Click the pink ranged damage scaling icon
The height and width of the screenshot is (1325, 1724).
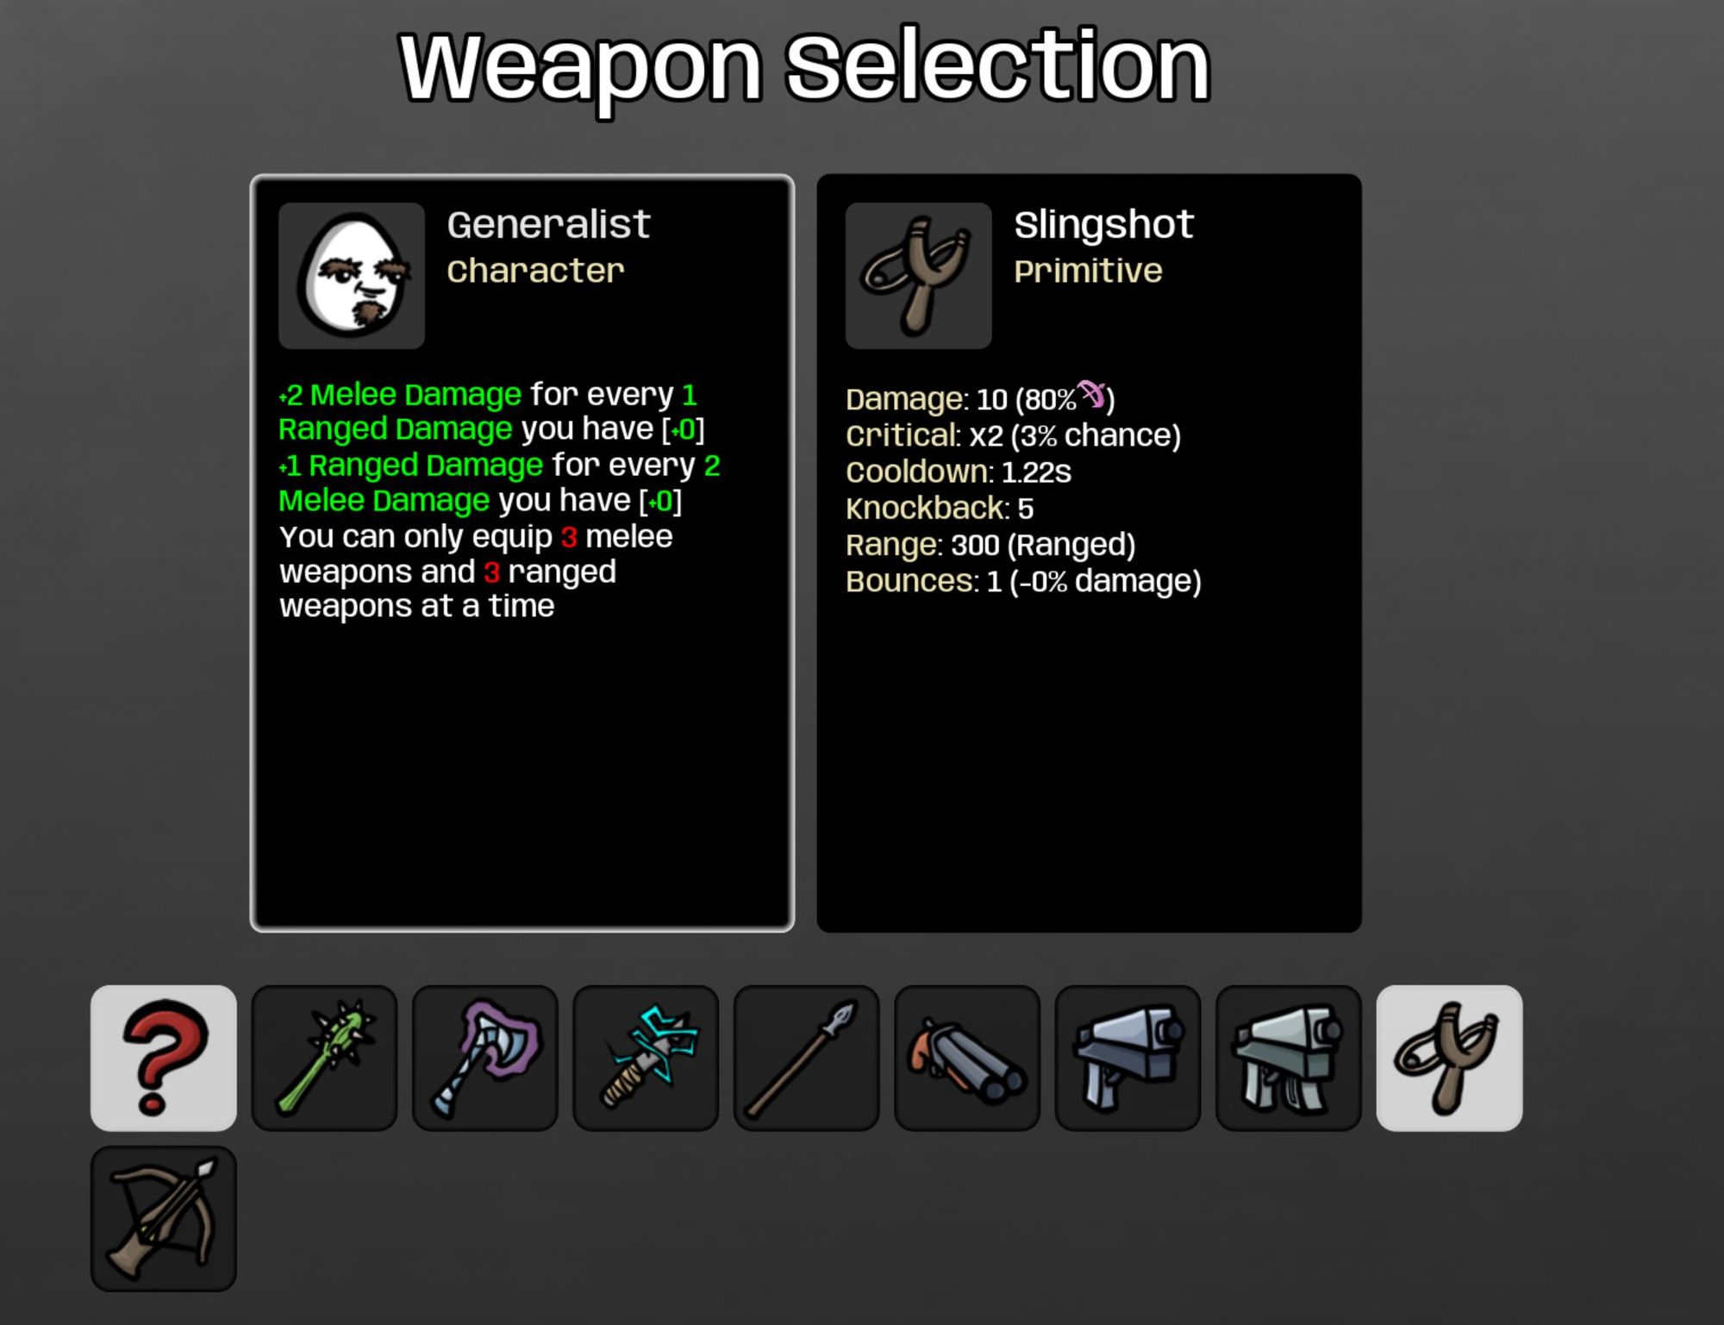pos(1092,393)
